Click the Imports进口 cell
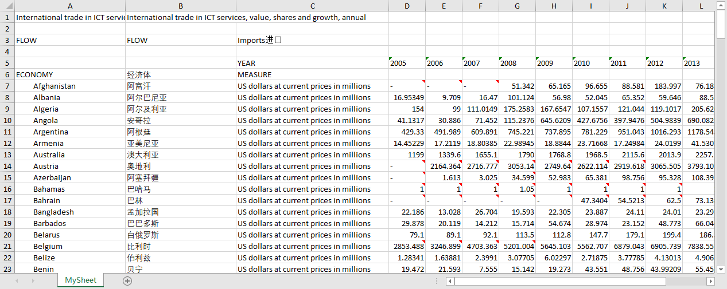This screenshot has height=289, width=727. 312,40
